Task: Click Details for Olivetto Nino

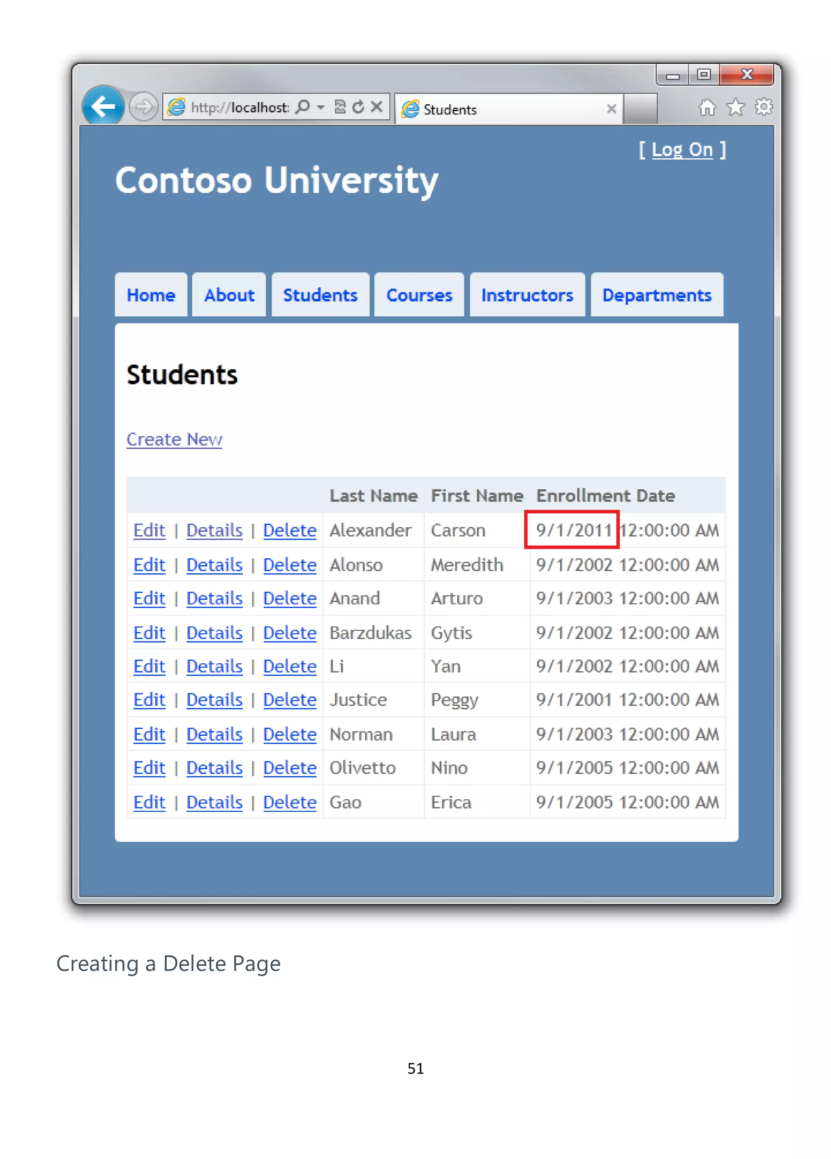Action: pos(214,768)
